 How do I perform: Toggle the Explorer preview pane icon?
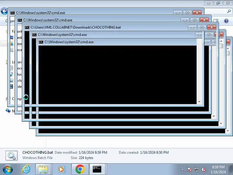click(216, 21)
